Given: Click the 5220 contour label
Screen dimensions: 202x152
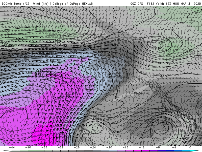Looking at the screenshot, I should pos(55,47).
